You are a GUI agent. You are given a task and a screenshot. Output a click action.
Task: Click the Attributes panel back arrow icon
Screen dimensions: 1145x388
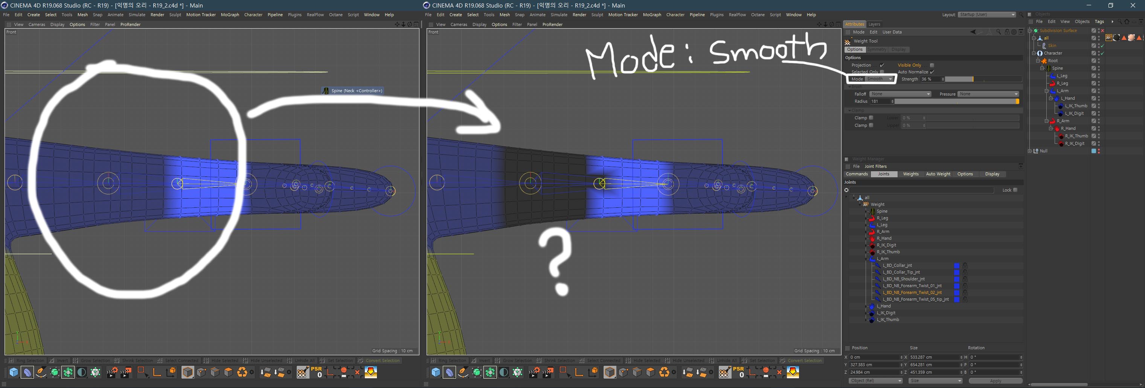click(x=973, y=32)
